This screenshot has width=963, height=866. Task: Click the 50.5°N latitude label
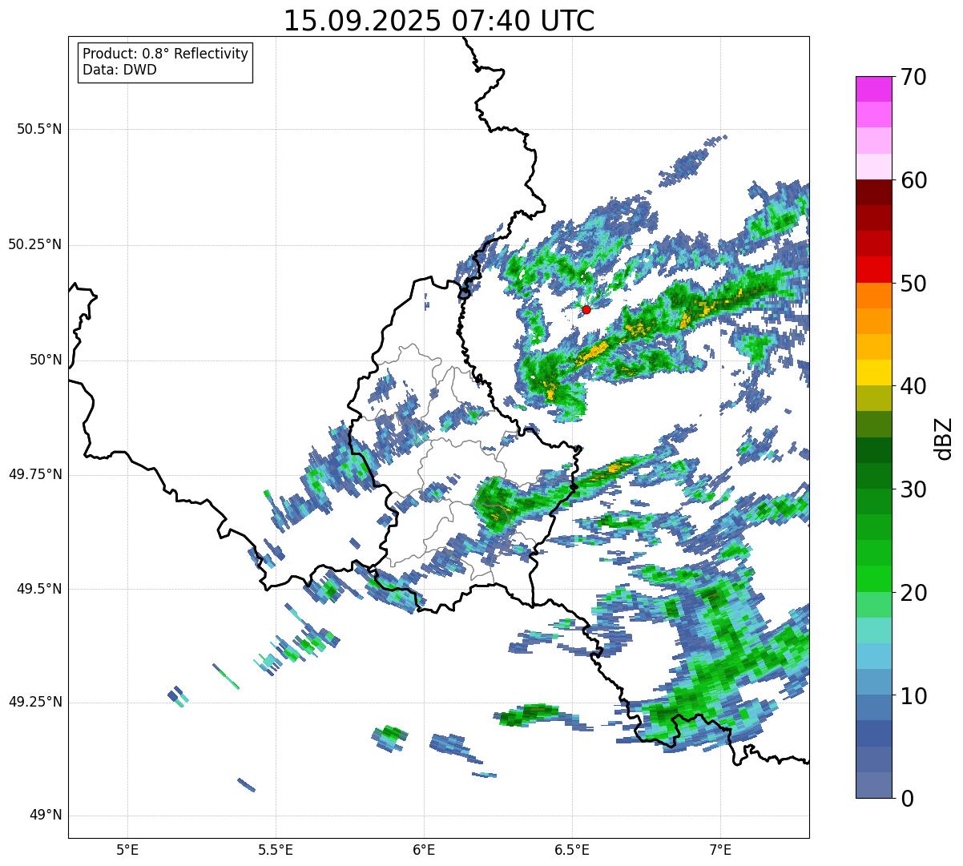[39, 129]
